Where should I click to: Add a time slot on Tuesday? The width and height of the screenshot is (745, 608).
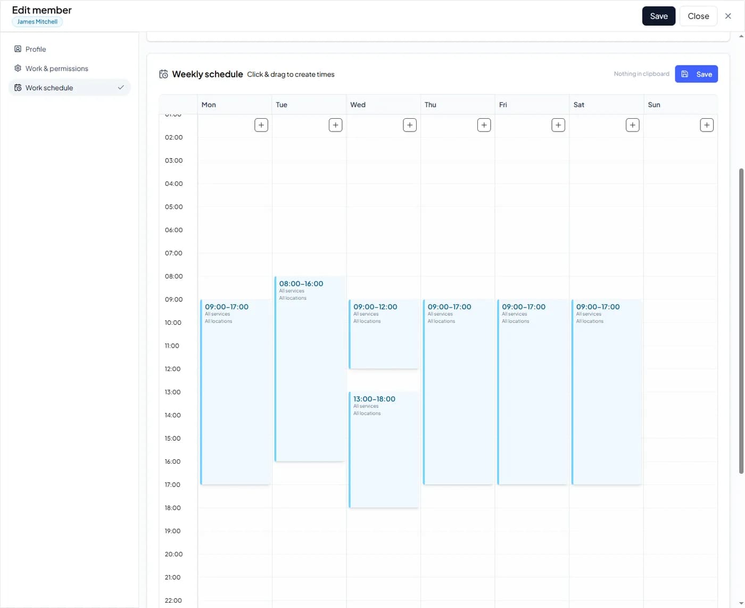click(x=335, y=125)
